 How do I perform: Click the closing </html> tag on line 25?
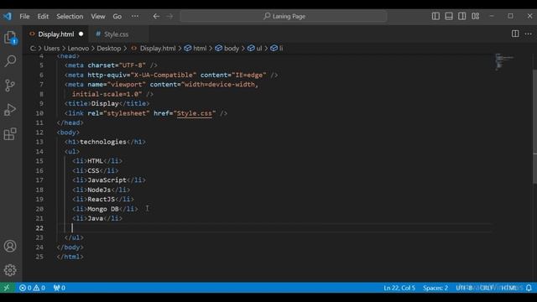pyautogui.click(x=70, y=257)
